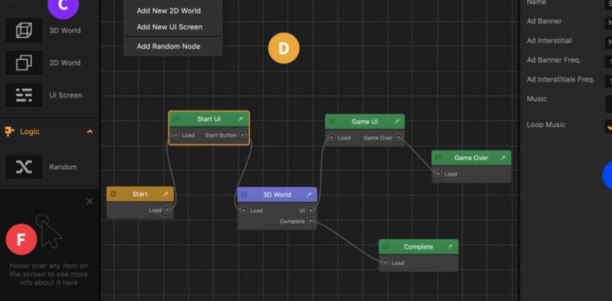Click the Load input port on 3D World node
Image resolution: width=612 pixels, height=301 pixels.
(x=244, y=210)
